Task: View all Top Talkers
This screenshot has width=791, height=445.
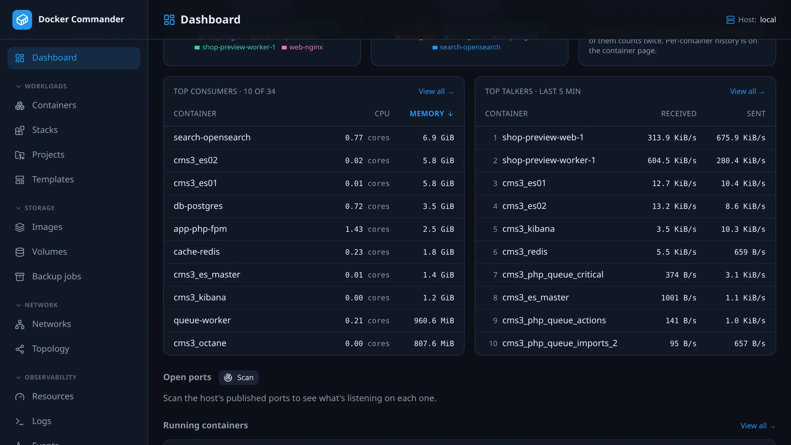Action: tap(747, 91)
